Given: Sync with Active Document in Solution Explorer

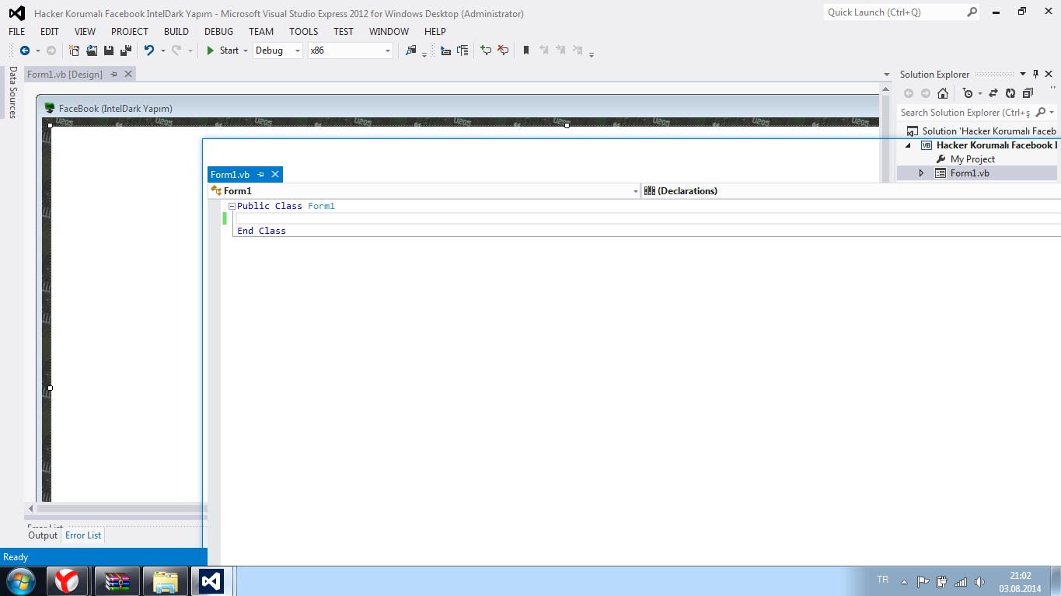Looking at the screenshot, I should [x=993, y=93].
